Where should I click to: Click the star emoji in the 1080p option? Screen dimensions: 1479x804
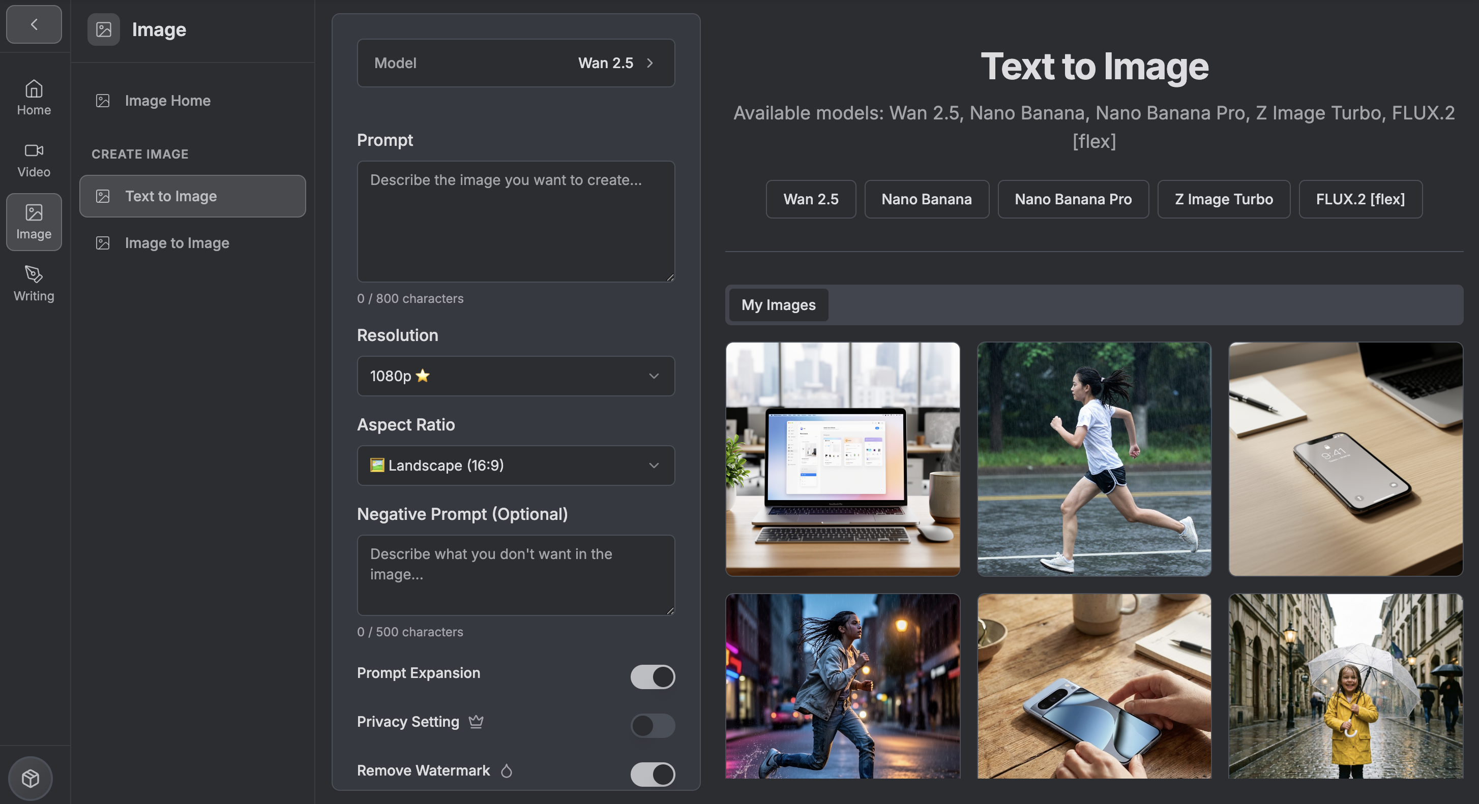point(423,376)
